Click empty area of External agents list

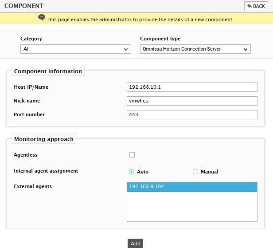coord(192,206)
